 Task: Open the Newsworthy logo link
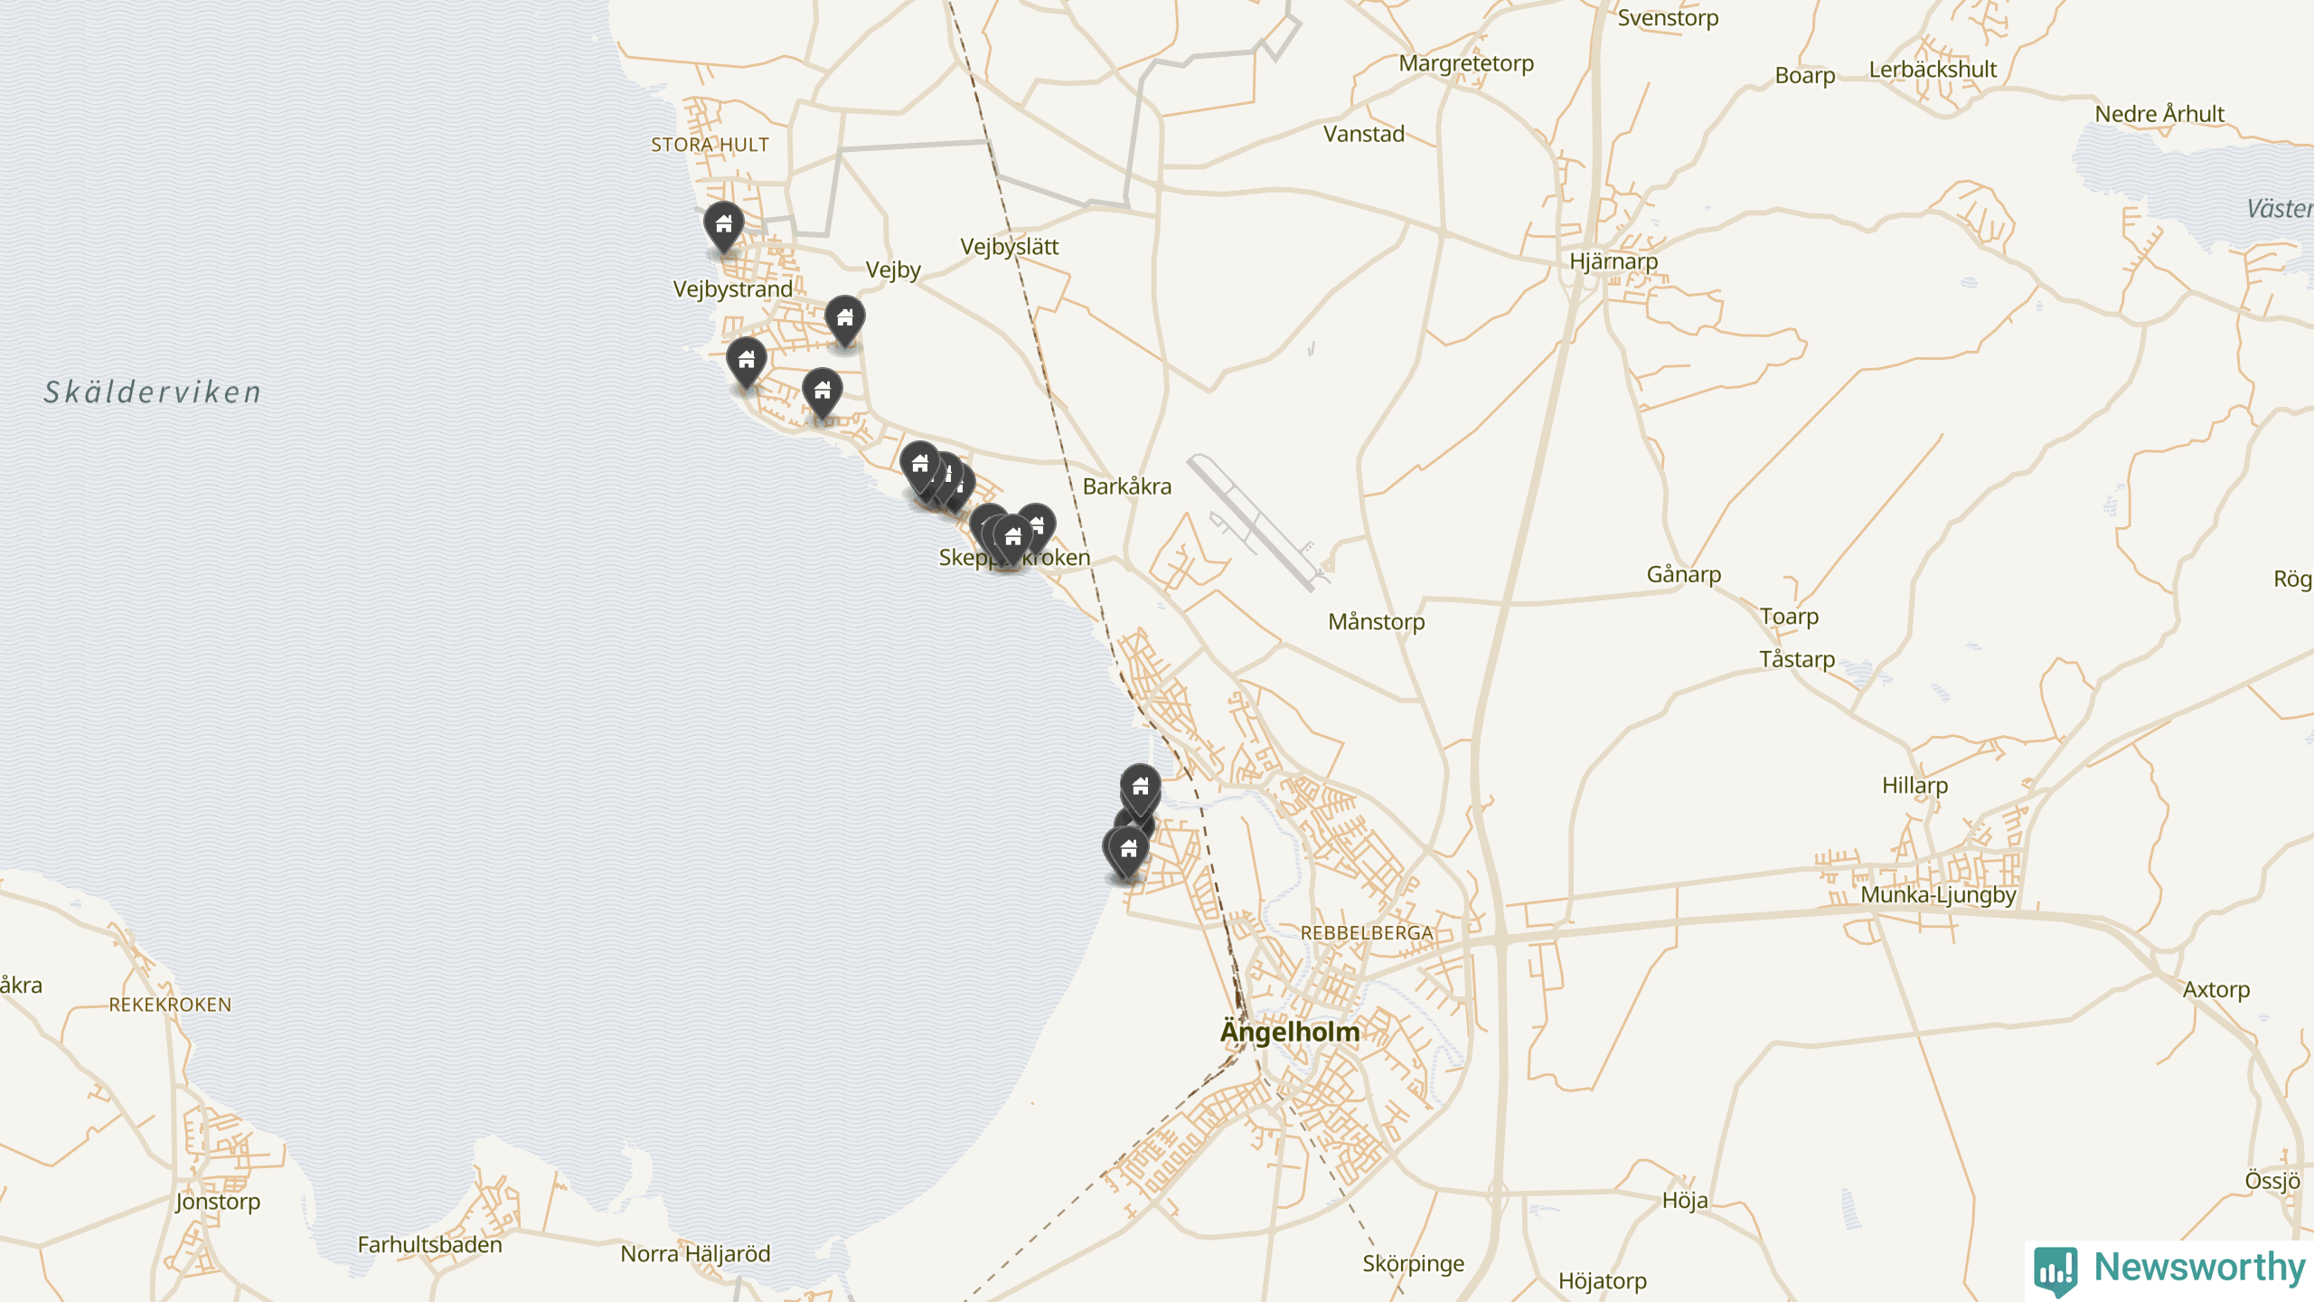tap(2169, 1269)
